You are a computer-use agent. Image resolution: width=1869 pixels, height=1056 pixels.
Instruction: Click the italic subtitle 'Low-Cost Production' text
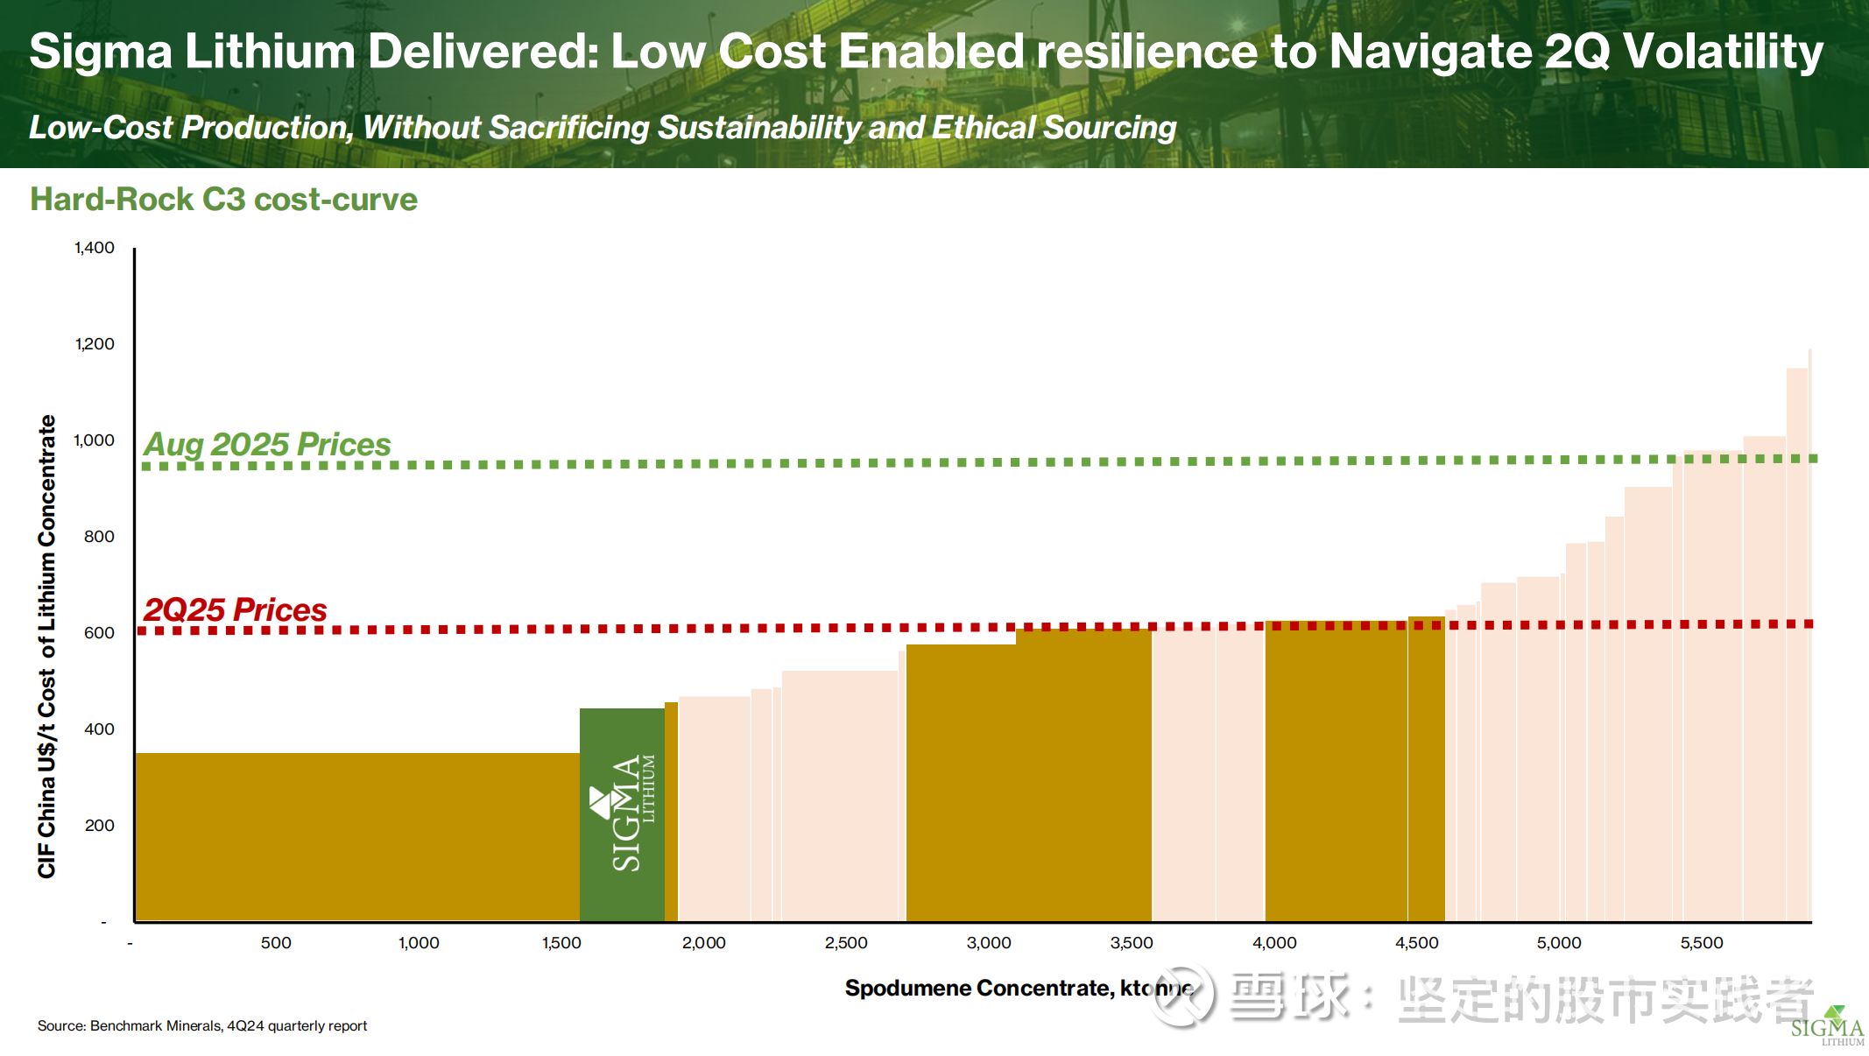[x=602, y=128]
